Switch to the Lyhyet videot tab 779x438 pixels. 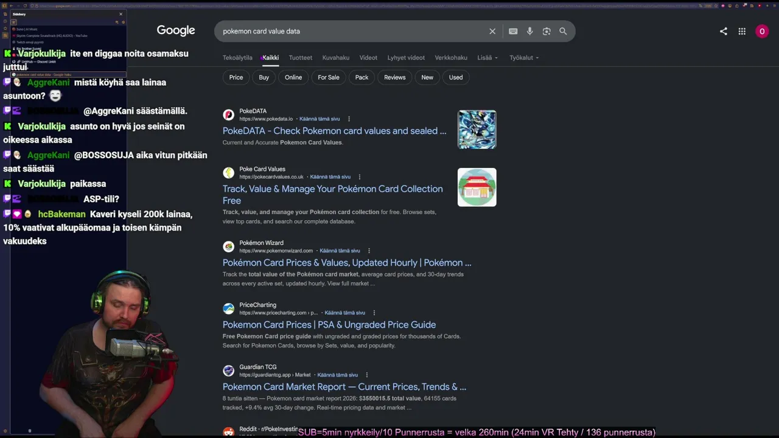pyautogui.click(x=406, y=58)
